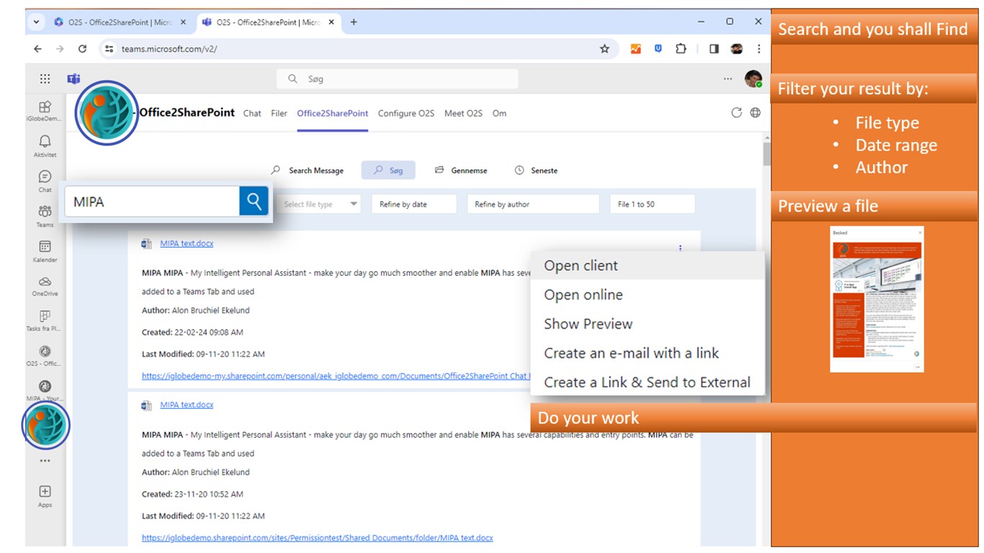
Task: Reload the page in Chrome
Action: [x=82, y=49]
